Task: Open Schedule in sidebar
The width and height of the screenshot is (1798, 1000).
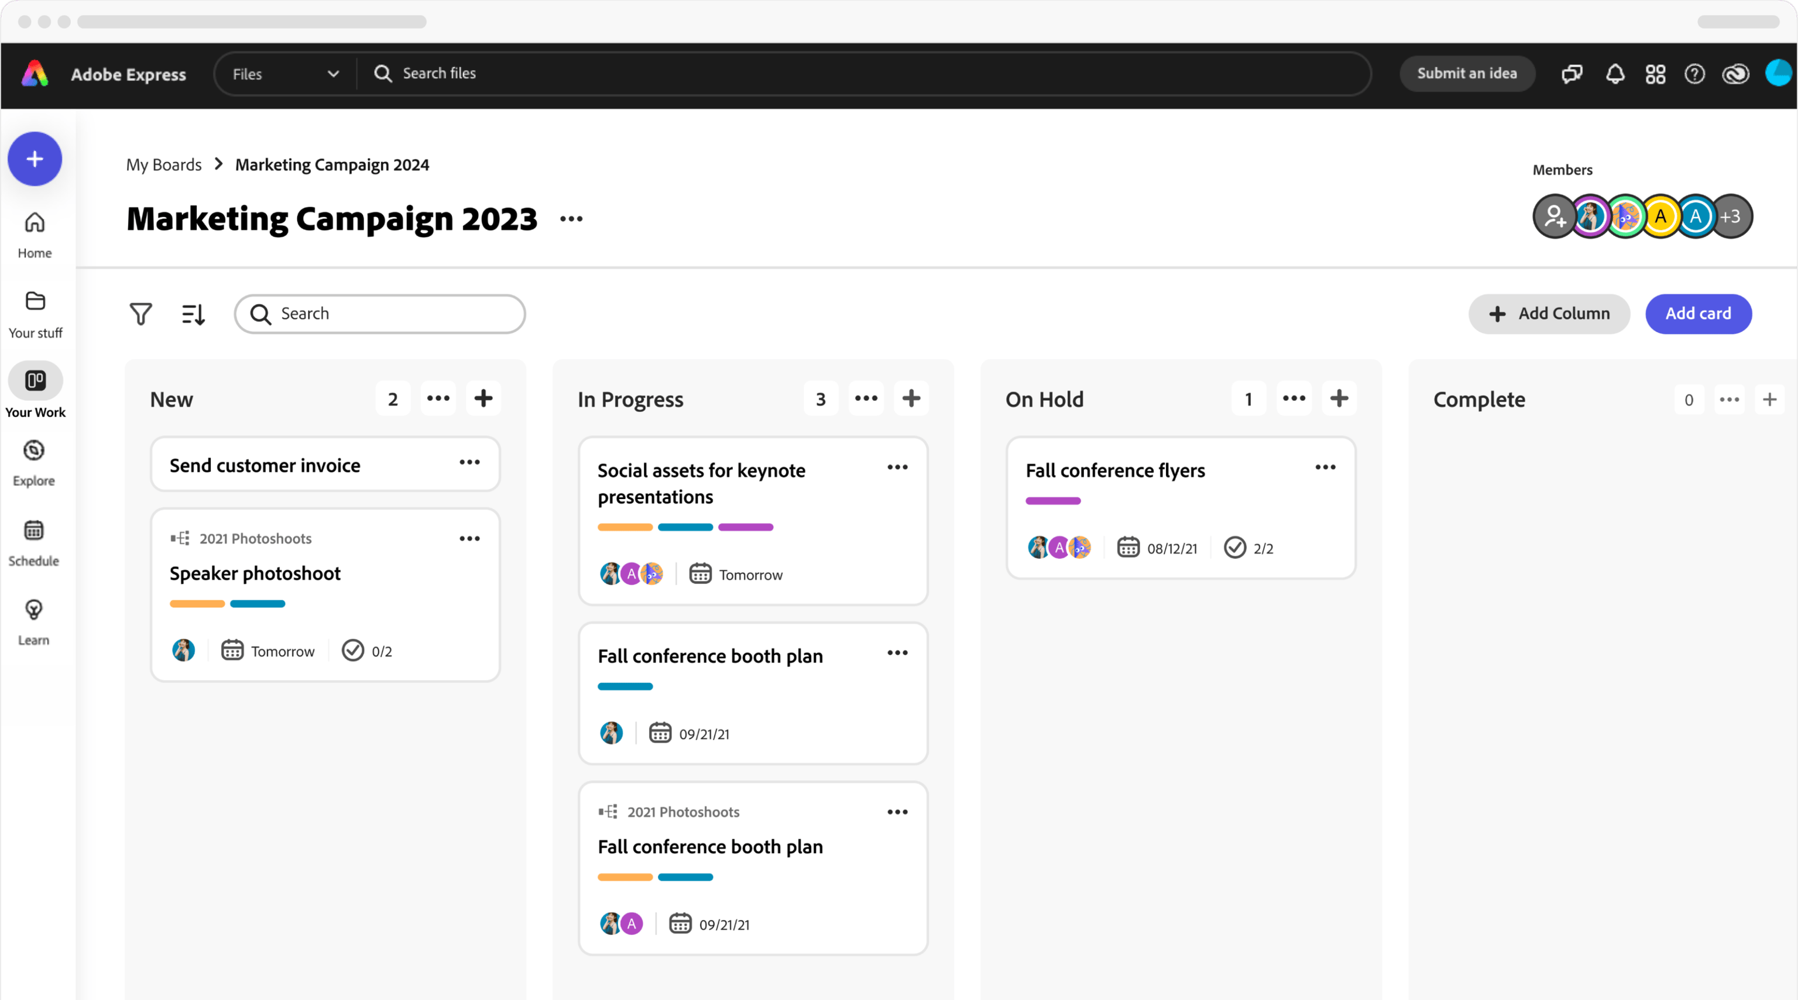Action: click(33, 544)
